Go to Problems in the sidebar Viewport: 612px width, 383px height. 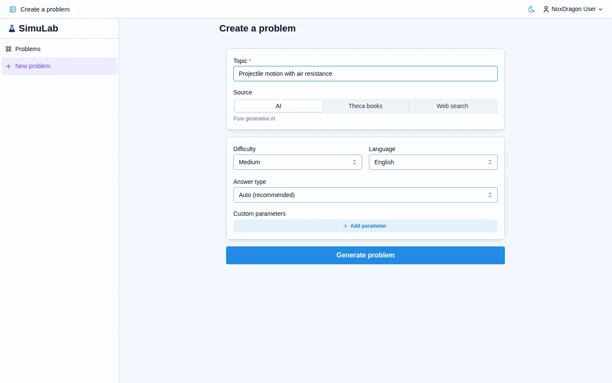pos(59,49)
